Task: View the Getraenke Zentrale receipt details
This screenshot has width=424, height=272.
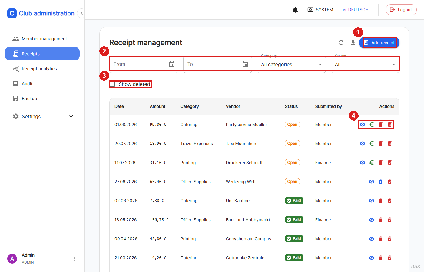Action: click(x=372, y=258)
